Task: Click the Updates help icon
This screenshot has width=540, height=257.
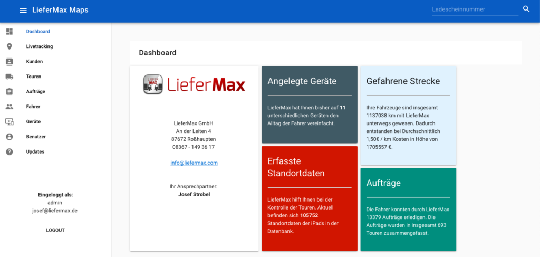Action: tap(9, 152)
